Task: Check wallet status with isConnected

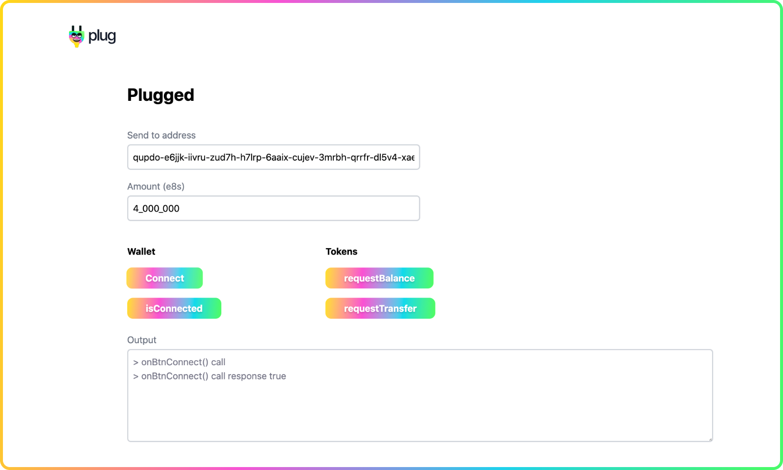Action: (x=174, y=308)
